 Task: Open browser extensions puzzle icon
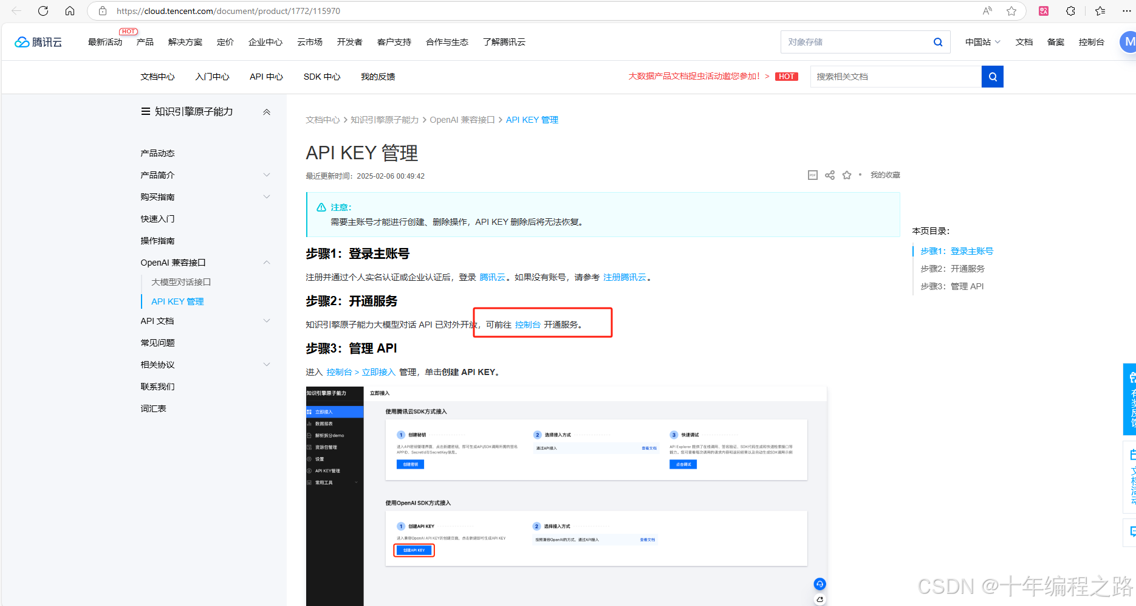click(1071, 11)
